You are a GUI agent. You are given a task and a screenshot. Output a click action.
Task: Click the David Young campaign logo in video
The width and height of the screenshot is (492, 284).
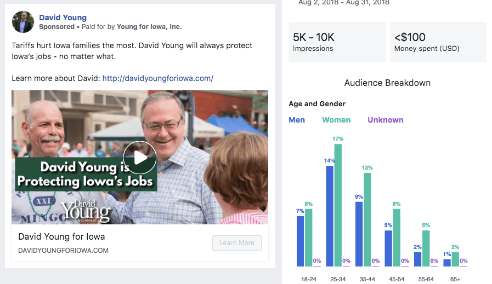[x=81, y=211]
